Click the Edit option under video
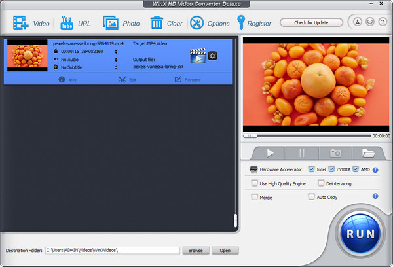Screen dimensions: 393x267 128,79
